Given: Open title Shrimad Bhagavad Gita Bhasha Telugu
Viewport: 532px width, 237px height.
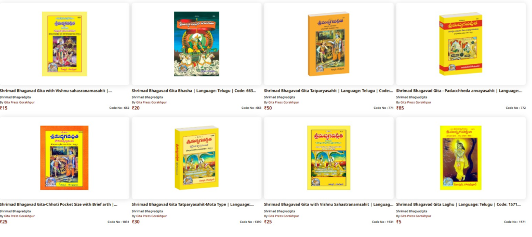Looking at the screenshot, I should 194,91.
